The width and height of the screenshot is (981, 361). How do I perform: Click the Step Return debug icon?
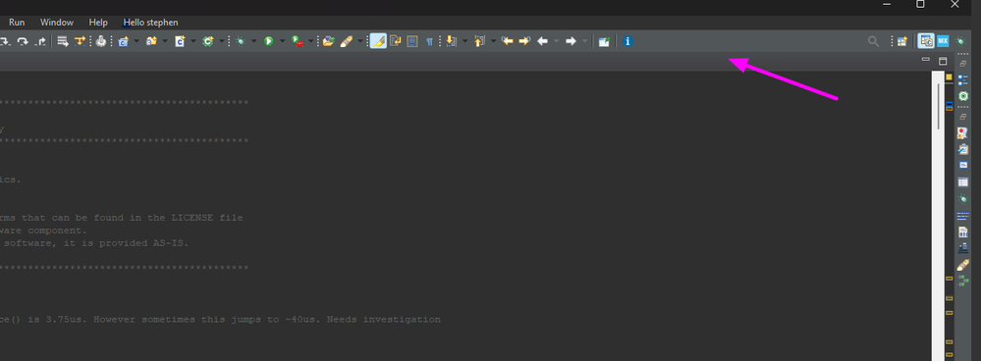tap(40, 41)
